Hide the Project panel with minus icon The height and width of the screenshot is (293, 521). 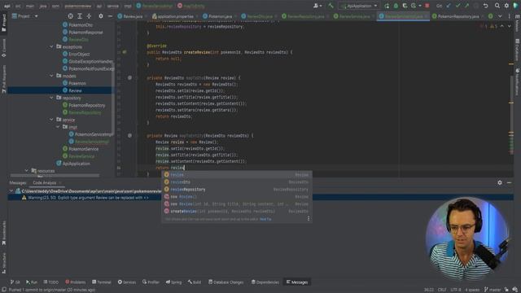pos(110,16)
